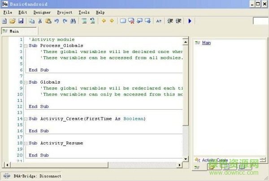Click the Open folder toolbar icon
Screen dimensions: 269x181
coord(13,21)
